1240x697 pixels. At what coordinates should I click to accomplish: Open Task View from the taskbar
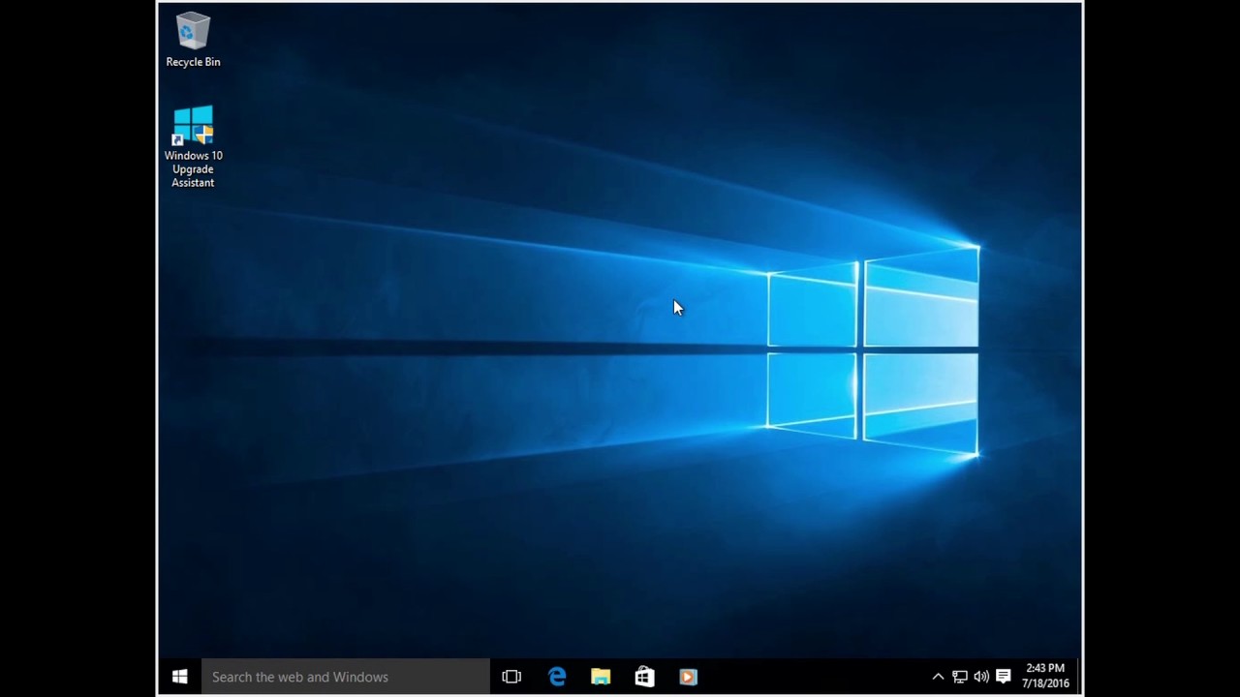point(511,677)
